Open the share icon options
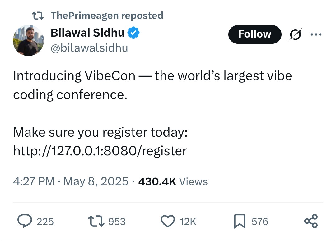Viewport: 336px width, 247px height. pyautogui.click(x=311, y=221)
